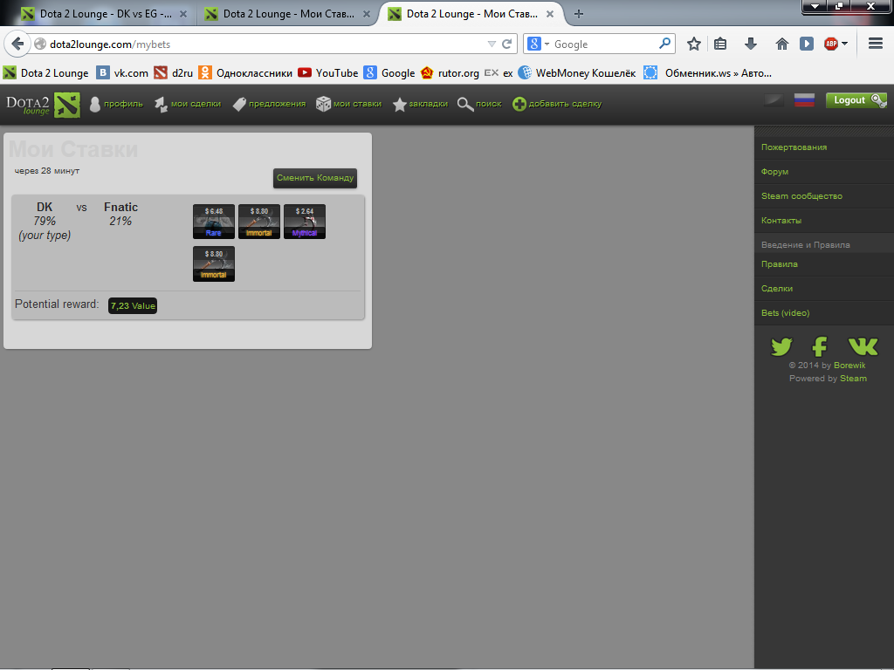Open Форум sidebar link
Image resolution: width=894 pixels, height=670 pixels.
tap(774, 172)
